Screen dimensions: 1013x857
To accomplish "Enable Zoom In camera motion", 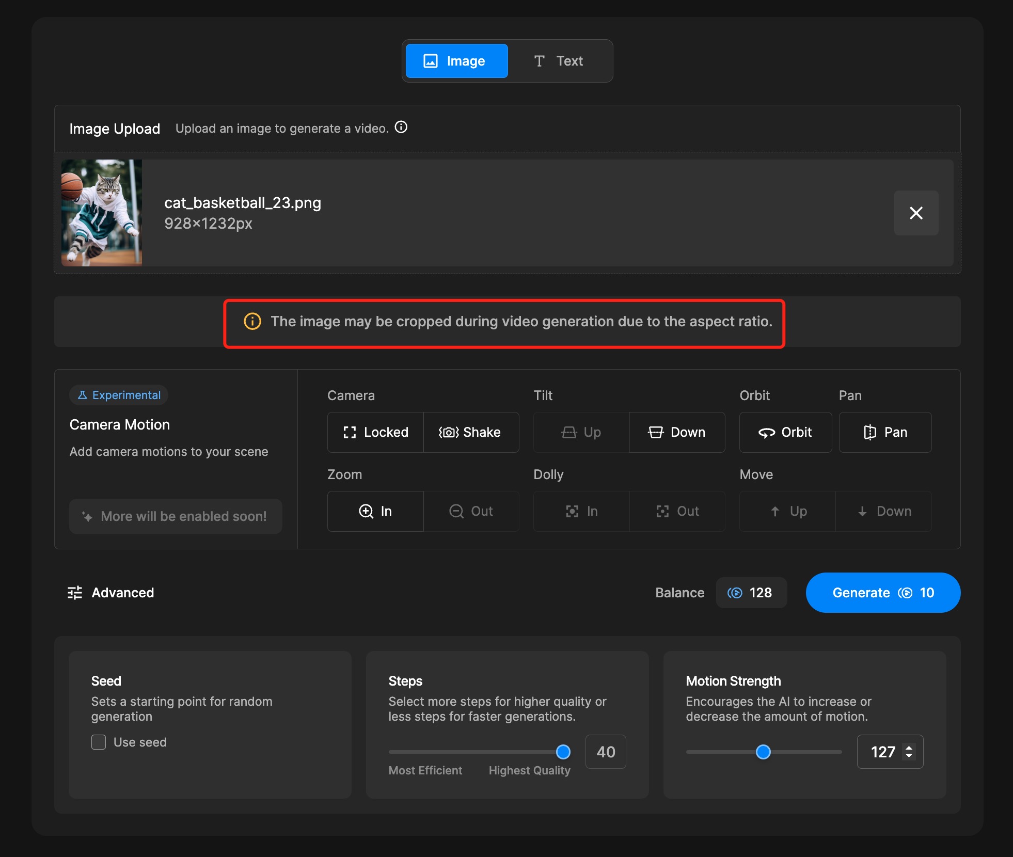I will pyautogui.click(x=375, y=511).
